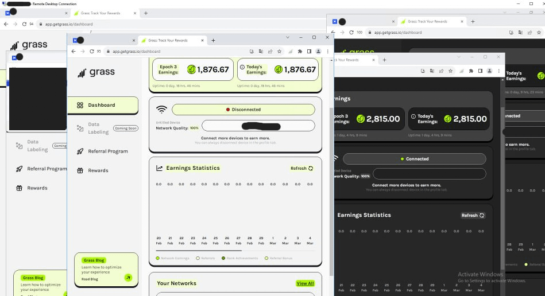
Task: Go back in the center light window browser
Action: point(74,52)
